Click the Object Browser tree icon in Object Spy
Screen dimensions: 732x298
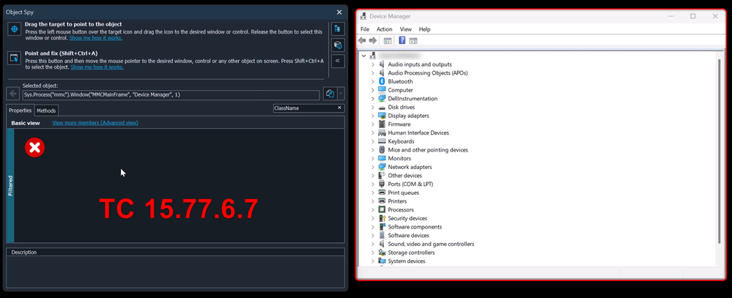[x=338, y=29]
